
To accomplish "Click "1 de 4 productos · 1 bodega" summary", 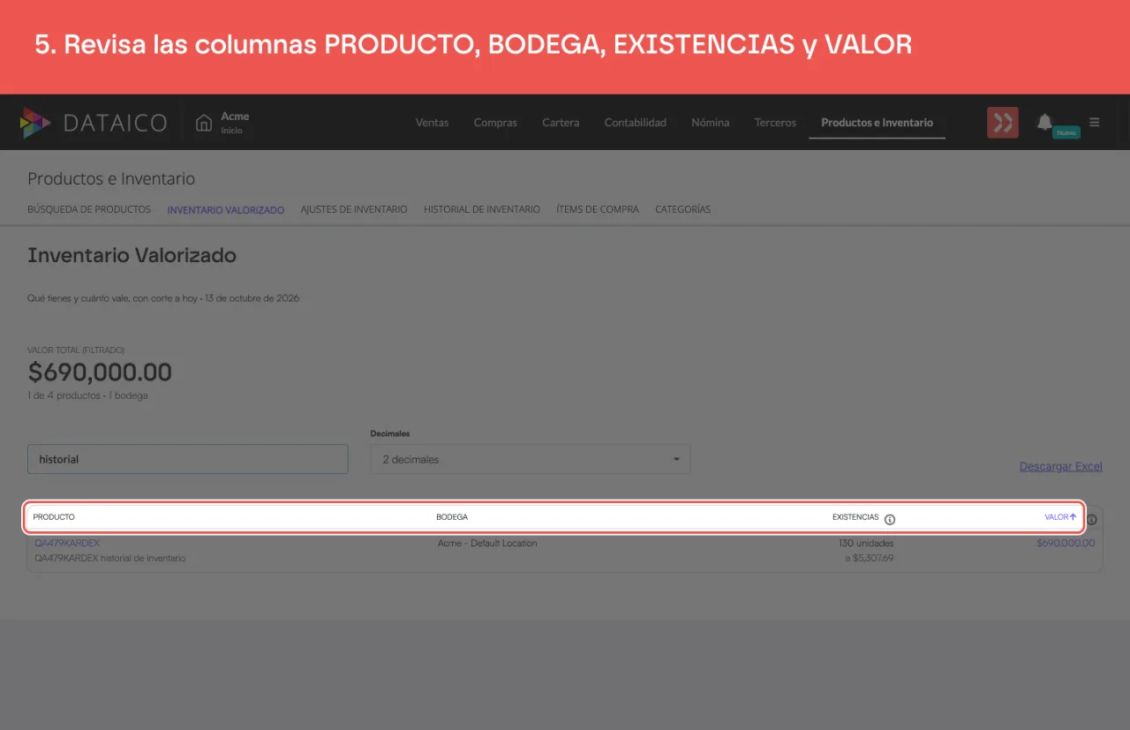I will (87, 395).
